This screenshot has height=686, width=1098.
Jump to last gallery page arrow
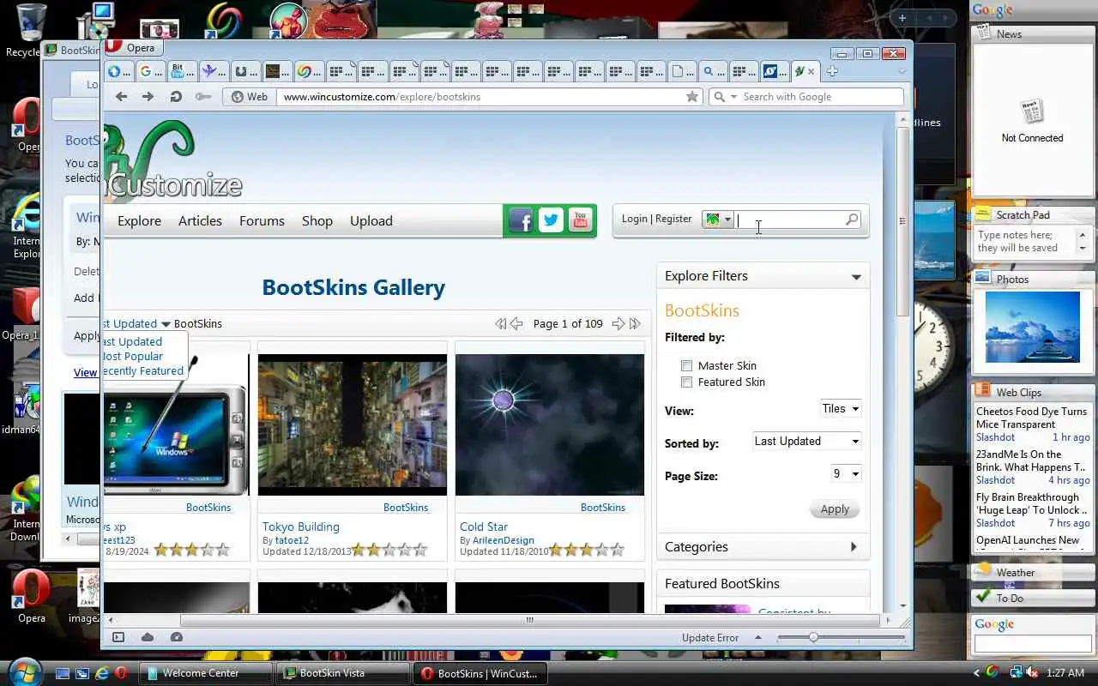pos(635,323)
